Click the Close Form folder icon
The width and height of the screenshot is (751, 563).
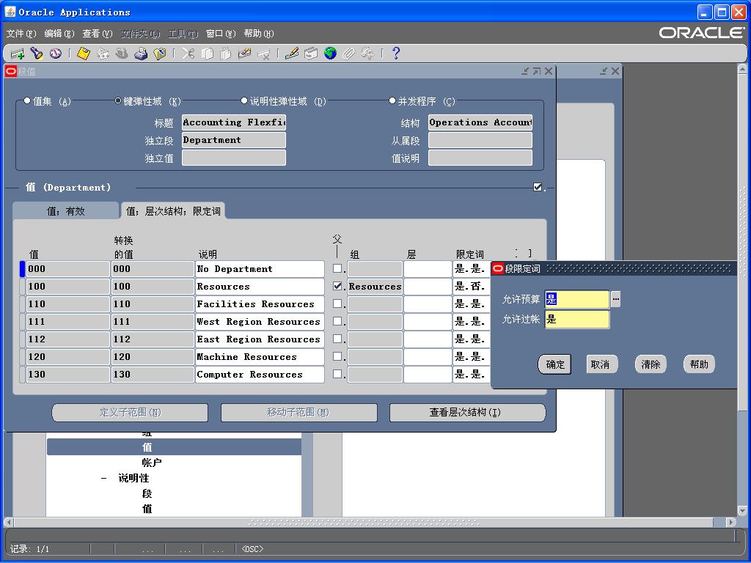159,53
